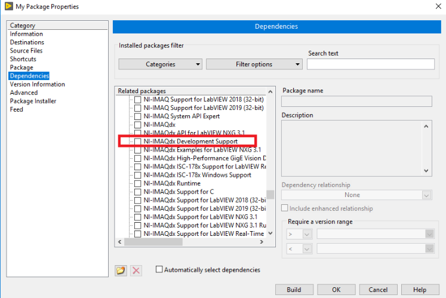
Task: Select NI-IMAQdx Support for LabVIEW NXG 3.1 row
Action: coord(201,217)
